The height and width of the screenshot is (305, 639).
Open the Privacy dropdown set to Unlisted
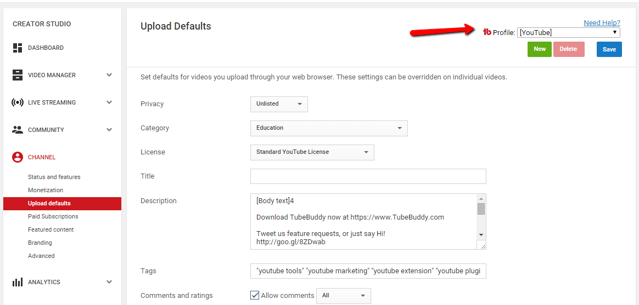(x=279, y=104)
